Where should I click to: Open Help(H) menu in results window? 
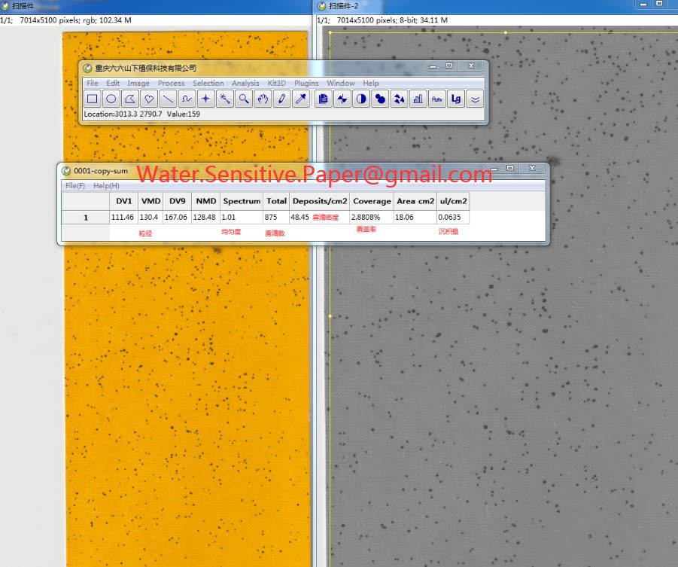pos(106,186)
